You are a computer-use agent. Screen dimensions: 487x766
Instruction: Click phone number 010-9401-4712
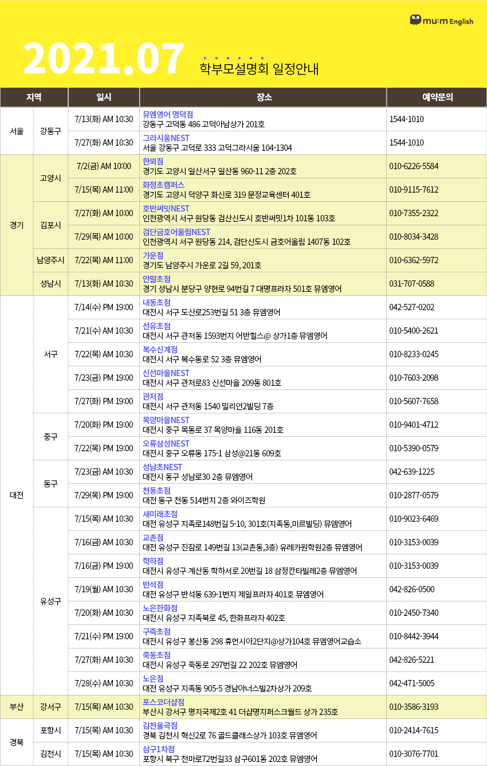[414, 425]
